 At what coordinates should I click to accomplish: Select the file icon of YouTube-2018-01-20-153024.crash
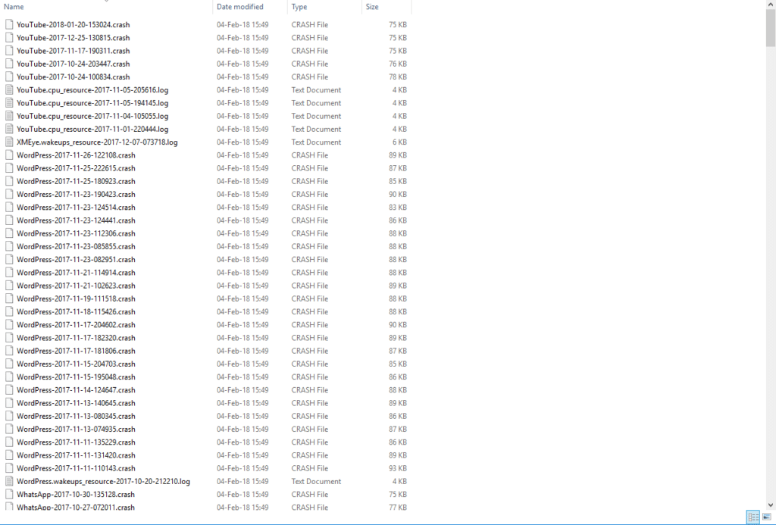(9, 24)
